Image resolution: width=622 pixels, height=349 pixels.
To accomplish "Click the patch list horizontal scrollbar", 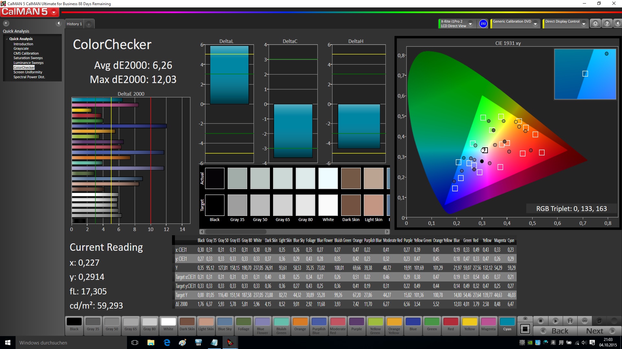I will point(236,232).
